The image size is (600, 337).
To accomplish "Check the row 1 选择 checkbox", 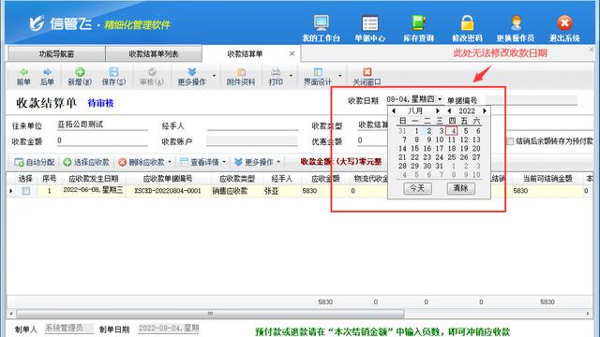I will [x=25, y=191].
